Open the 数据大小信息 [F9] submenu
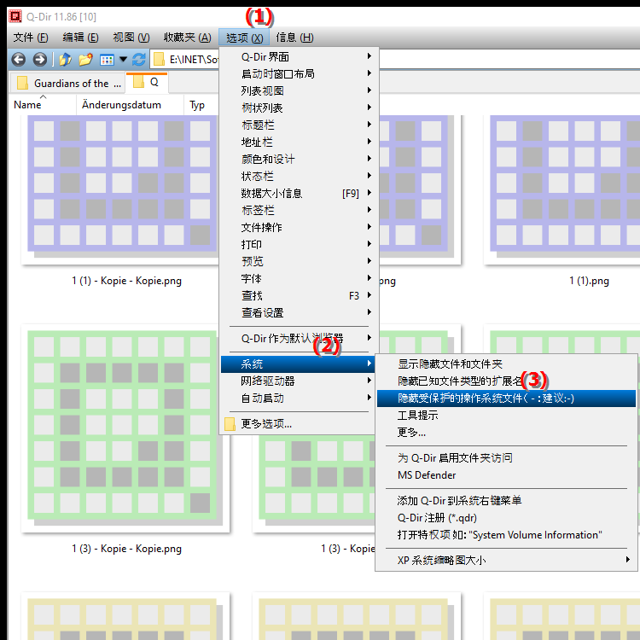This screenshot has width=640, height=640. (x=300, y=193)
